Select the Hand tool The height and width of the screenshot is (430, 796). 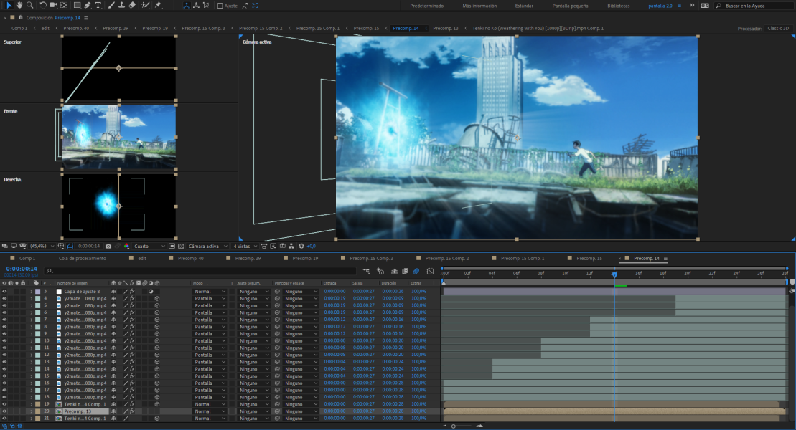point(19,5)
